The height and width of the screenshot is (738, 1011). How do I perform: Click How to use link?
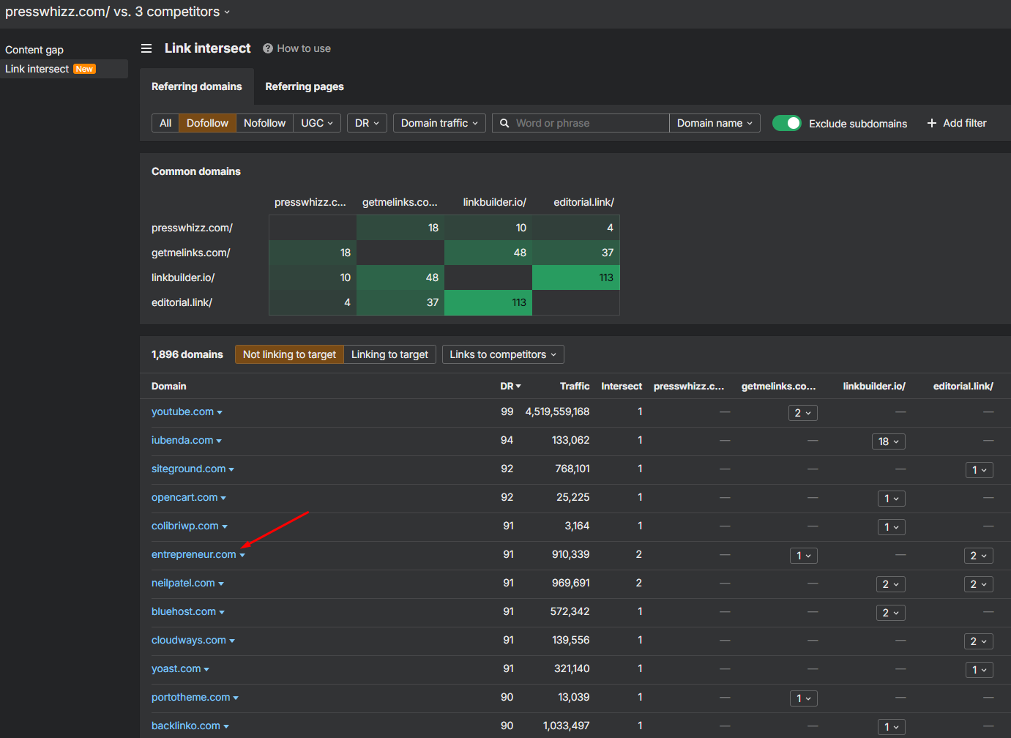coord(304,48)
